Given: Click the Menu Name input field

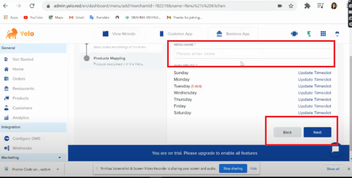Looking at the screenshot, I should coord(253,54).
